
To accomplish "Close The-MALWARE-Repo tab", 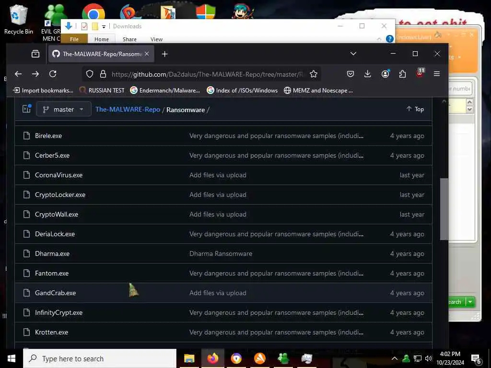I will 147,54.
